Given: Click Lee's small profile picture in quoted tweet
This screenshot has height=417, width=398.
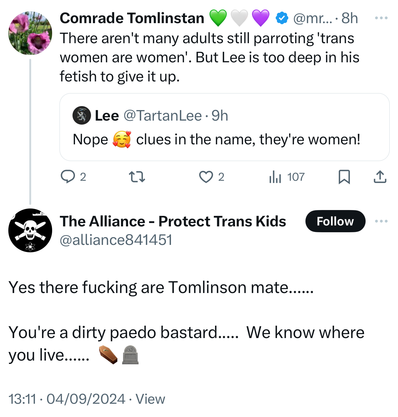Looking at the screenshot, I should [81, 116].
